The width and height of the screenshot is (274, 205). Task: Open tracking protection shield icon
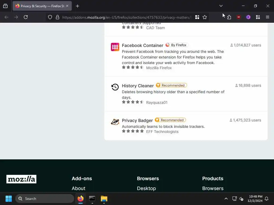point(50,17)
